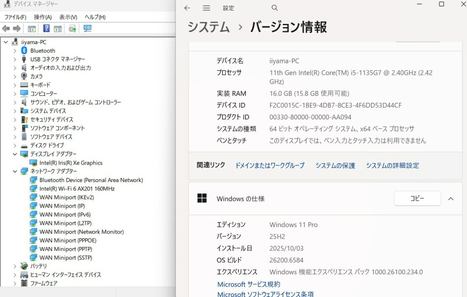Image resolution: width=467 pixels, height=297 pixels.
Task: Click the scan for hardware changes icon
Action: (x=88, y=29)
